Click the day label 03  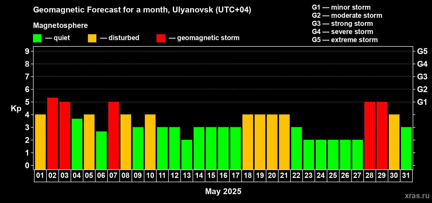point(65,176)
